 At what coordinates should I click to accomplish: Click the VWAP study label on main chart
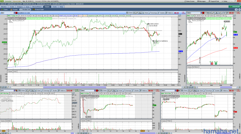pos(66,16)
